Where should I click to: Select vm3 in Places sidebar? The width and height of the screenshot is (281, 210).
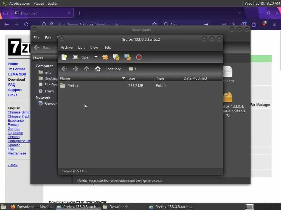click(x=45, y=72)
